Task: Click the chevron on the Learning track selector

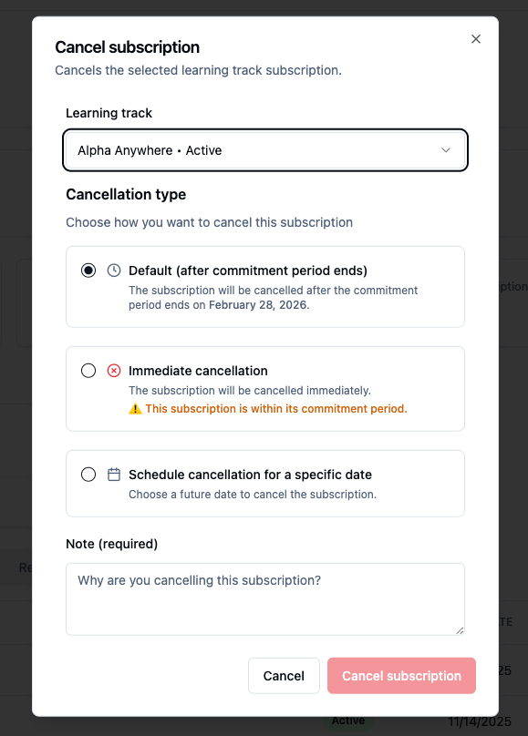Action: point(445,149)
